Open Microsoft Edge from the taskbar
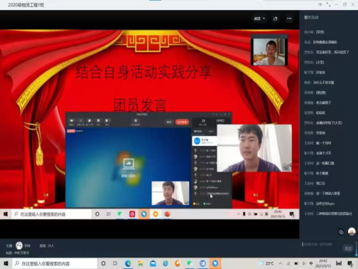The height and width of the screenshot is (269, 358). pyautogui.click(x=128, y=263)
